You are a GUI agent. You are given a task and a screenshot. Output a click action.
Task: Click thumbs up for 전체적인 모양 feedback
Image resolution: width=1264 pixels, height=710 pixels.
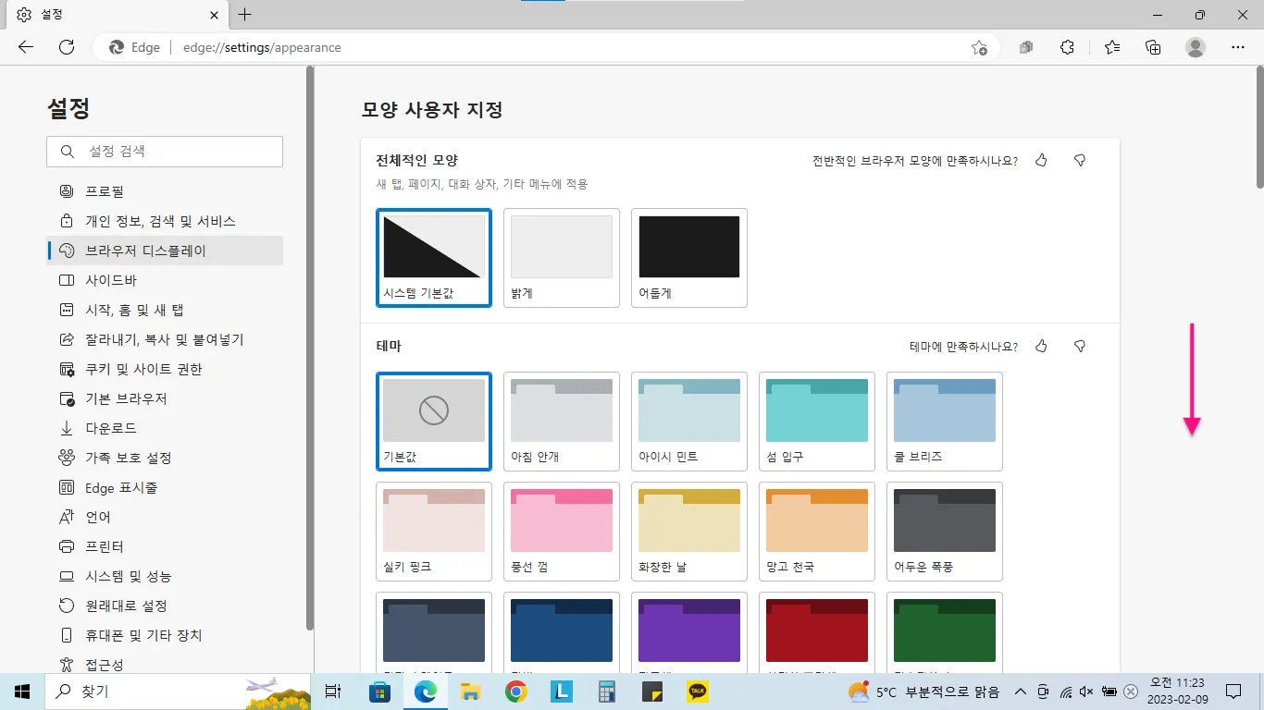(x=1041, y=161)
